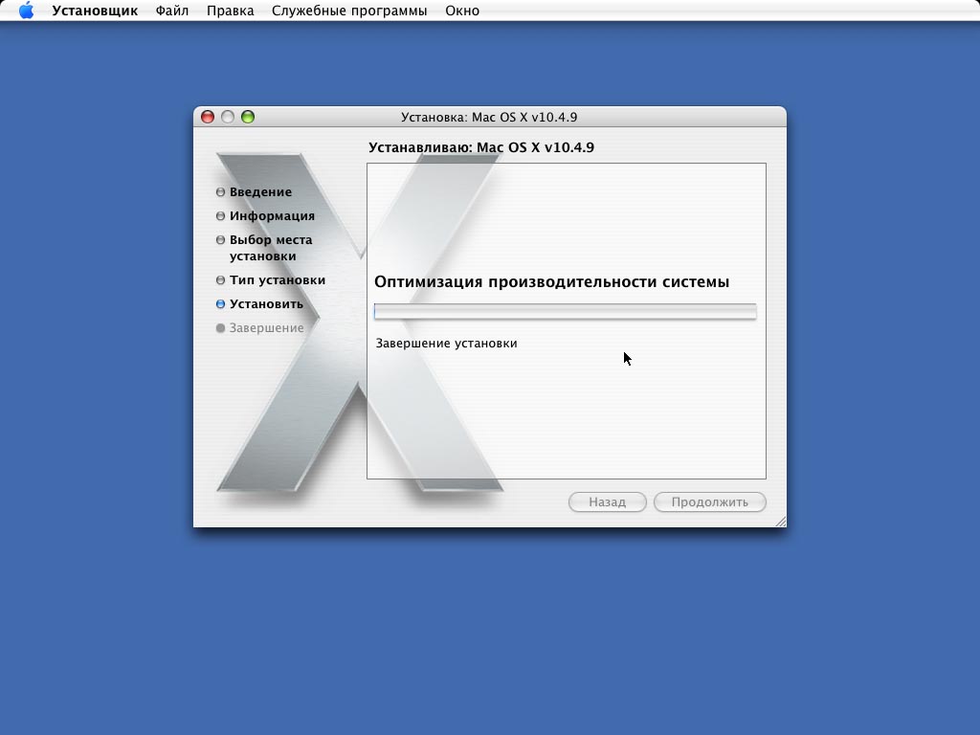The height and width of the screenshot is (735, 980).
Task: Click the red close window button
Action: pos(208,117)
